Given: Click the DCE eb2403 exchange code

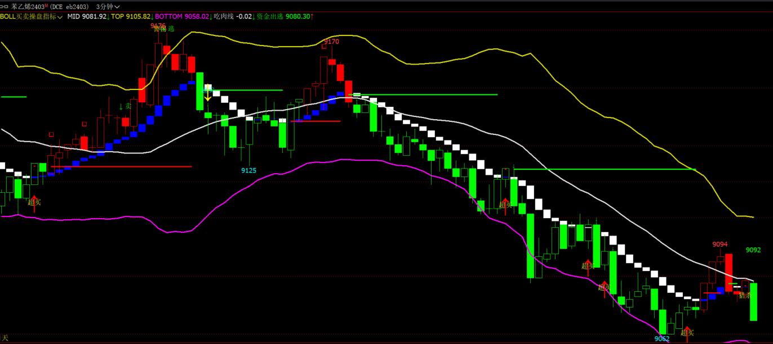Looking at the screenshot, I should (x=69, y=7).
